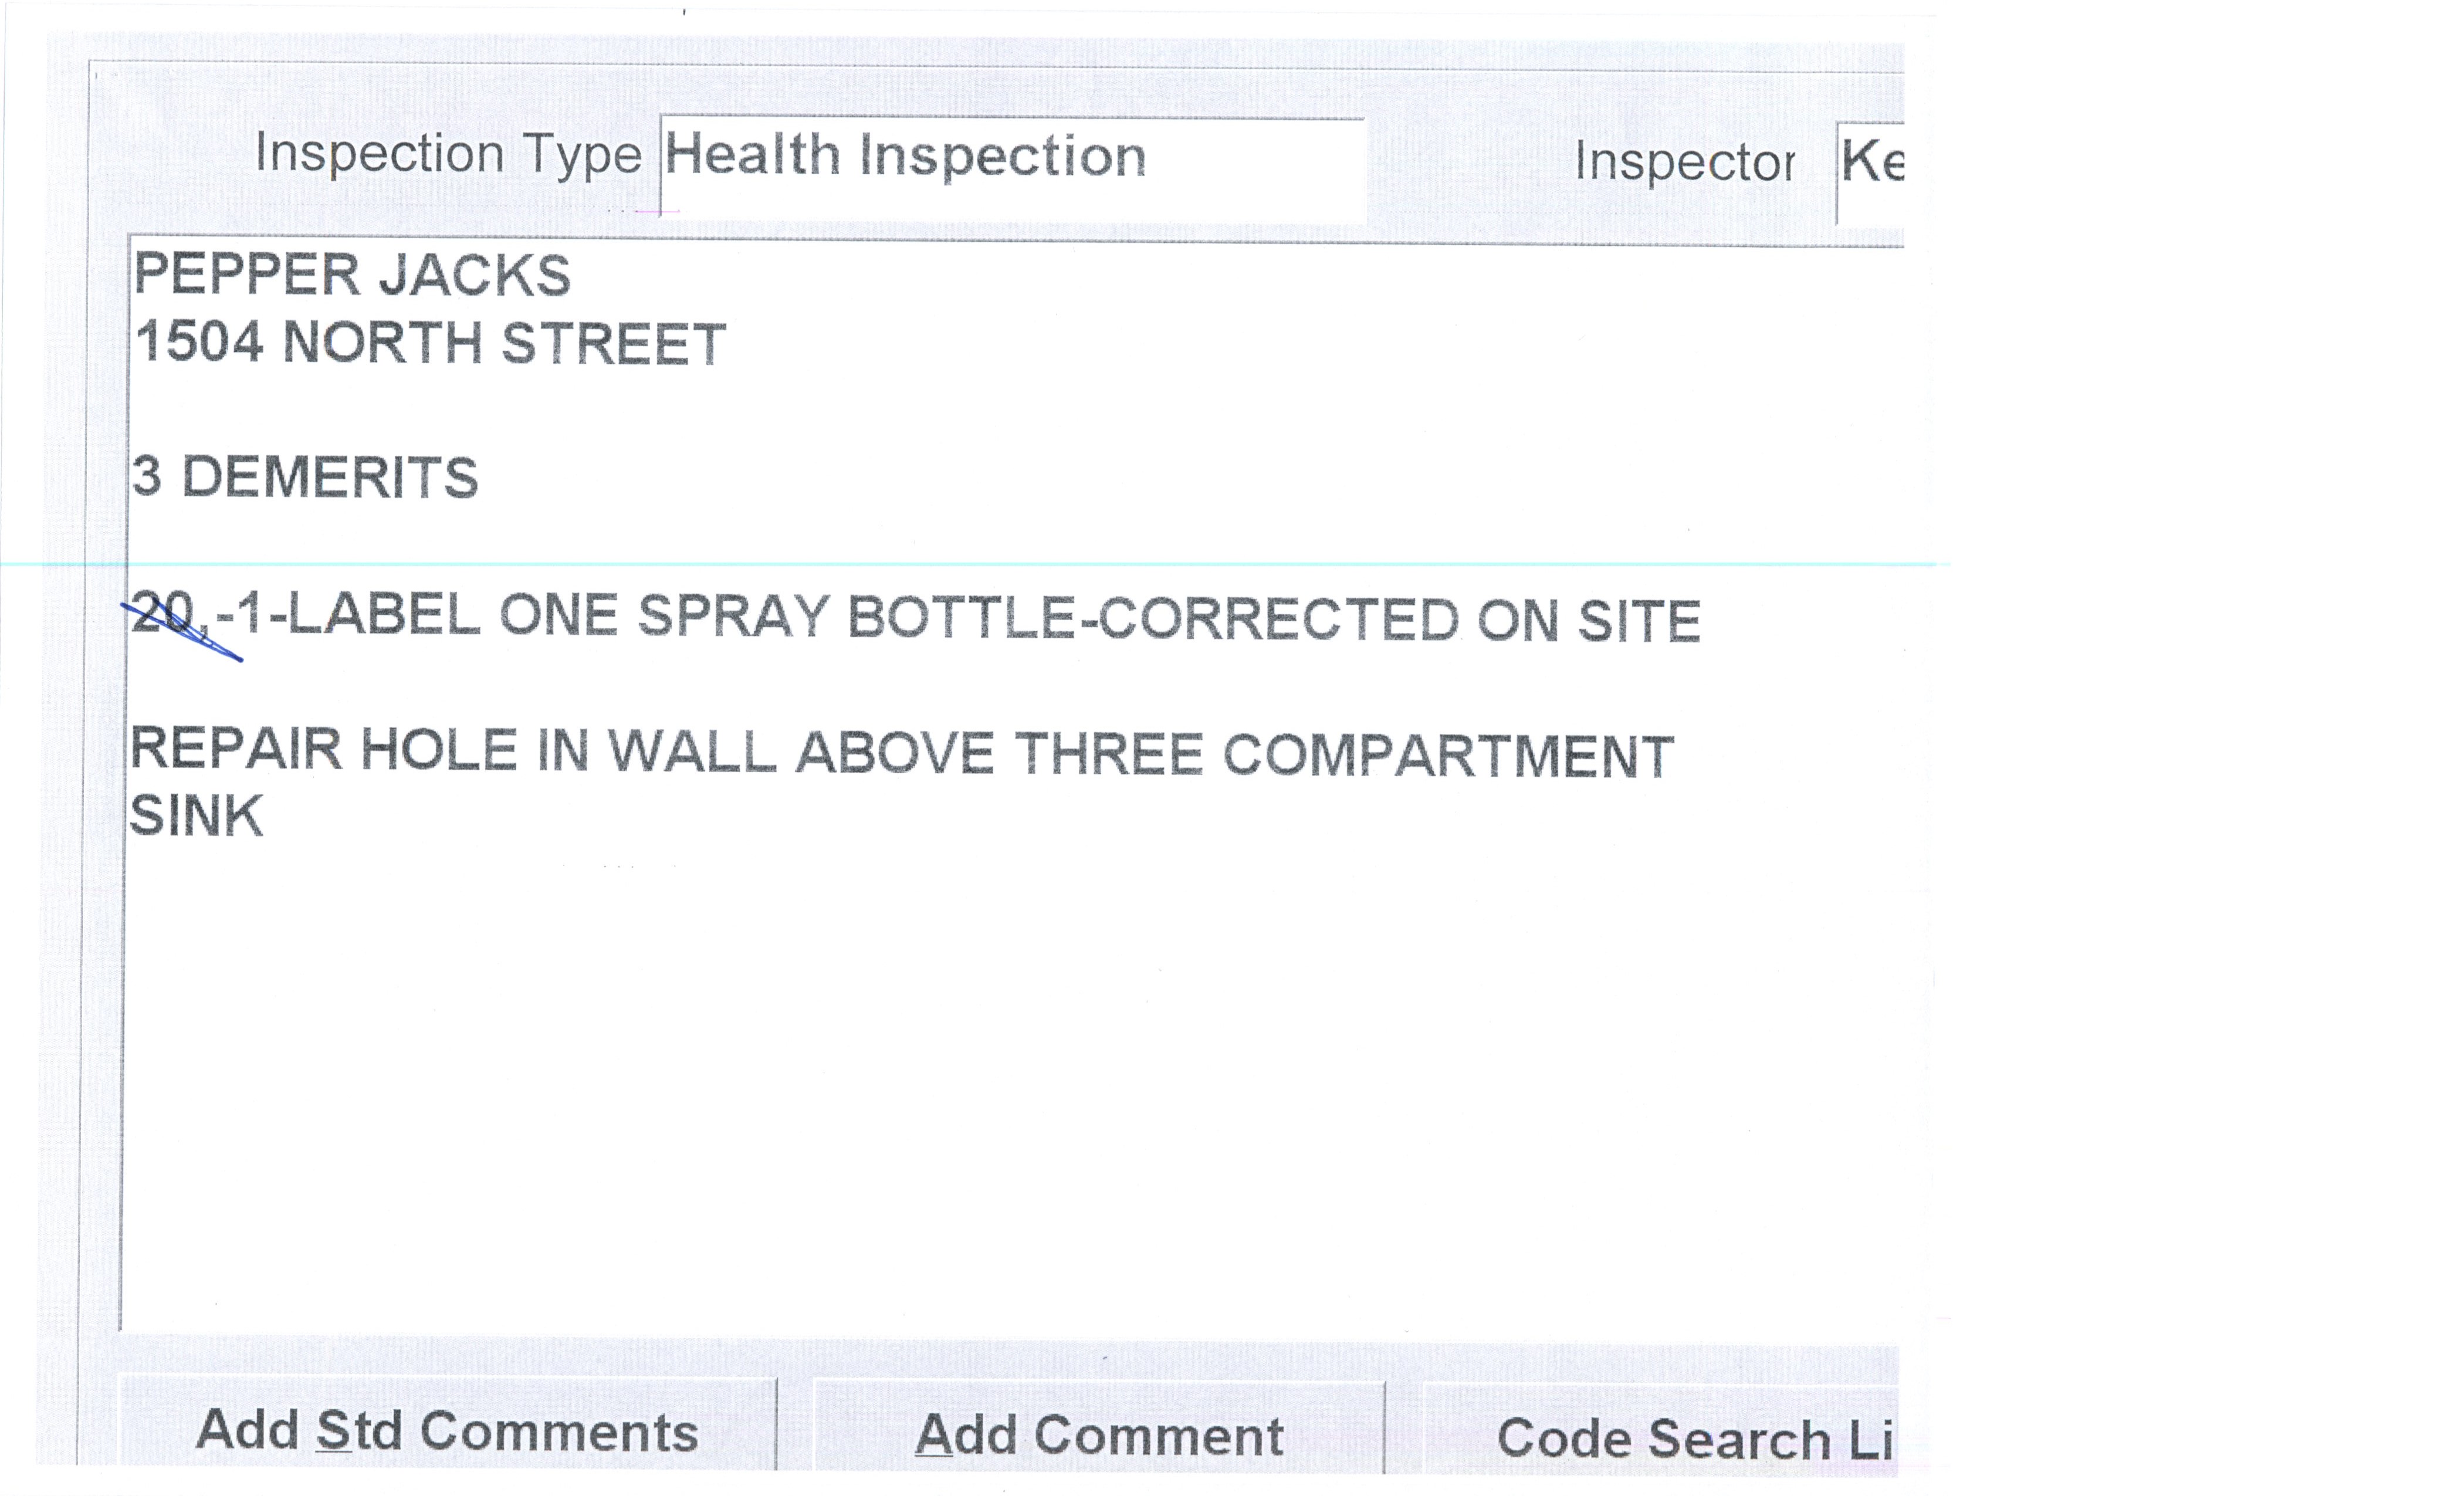Click the words THREE COMPARTMENT
The width and height of the screenshot is (2464, 1496).
[1344, 755]
